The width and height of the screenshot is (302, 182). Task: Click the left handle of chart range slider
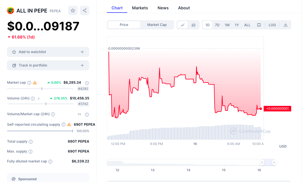tap(262, 162)
